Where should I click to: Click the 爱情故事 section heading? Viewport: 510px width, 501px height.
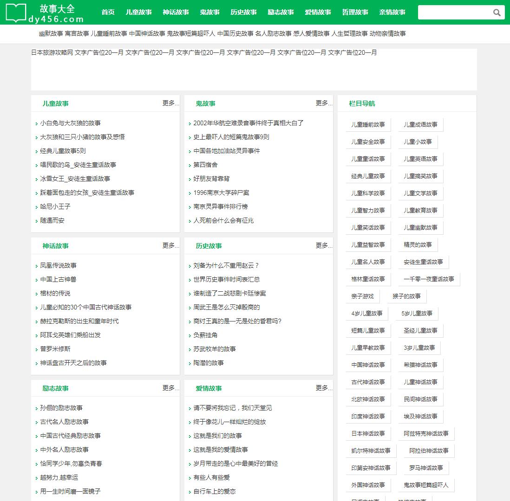209,388
